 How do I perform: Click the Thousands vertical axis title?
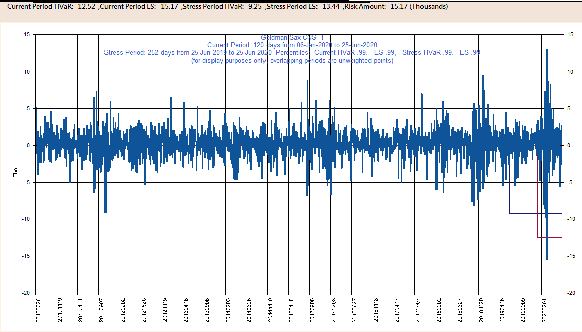16,163
